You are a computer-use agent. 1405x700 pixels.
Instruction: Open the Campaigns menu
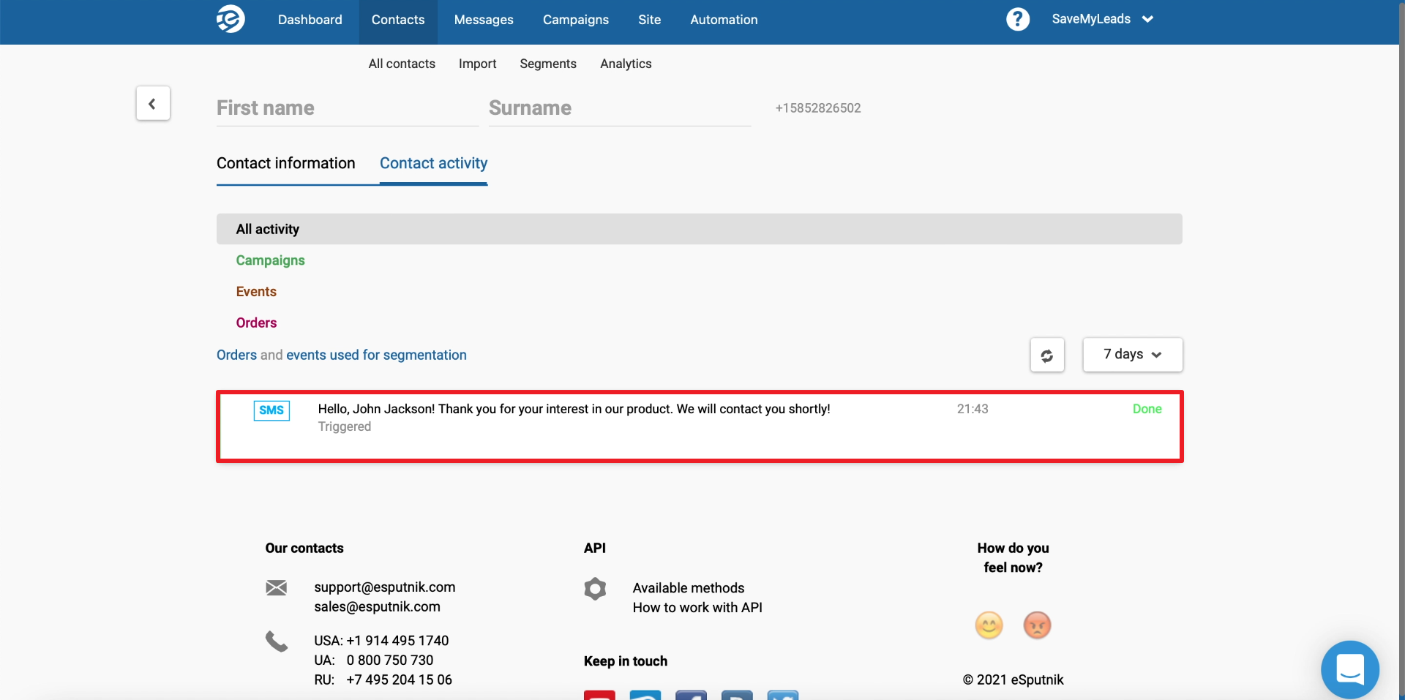pyautogui.click(x=576, y=20)
